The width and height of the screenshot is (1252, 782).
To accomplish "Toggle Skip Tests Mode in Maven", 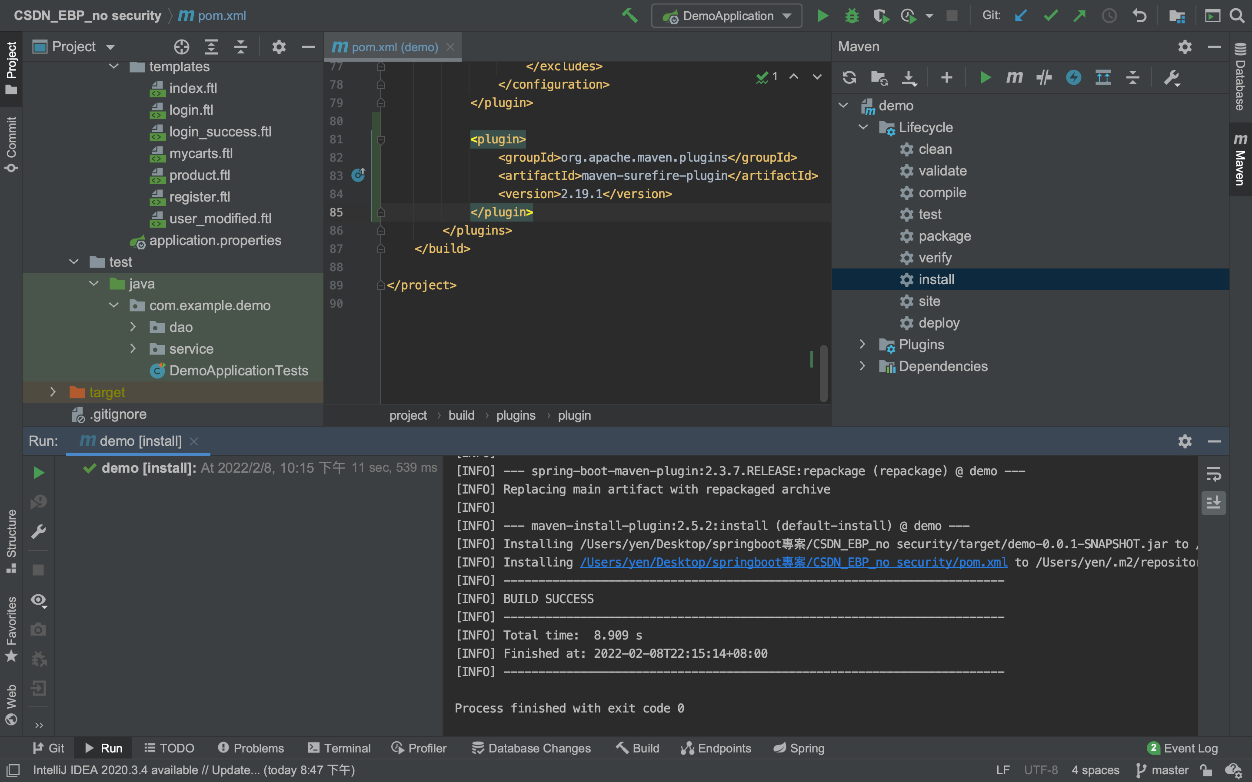I will [x=1073, y=78].
